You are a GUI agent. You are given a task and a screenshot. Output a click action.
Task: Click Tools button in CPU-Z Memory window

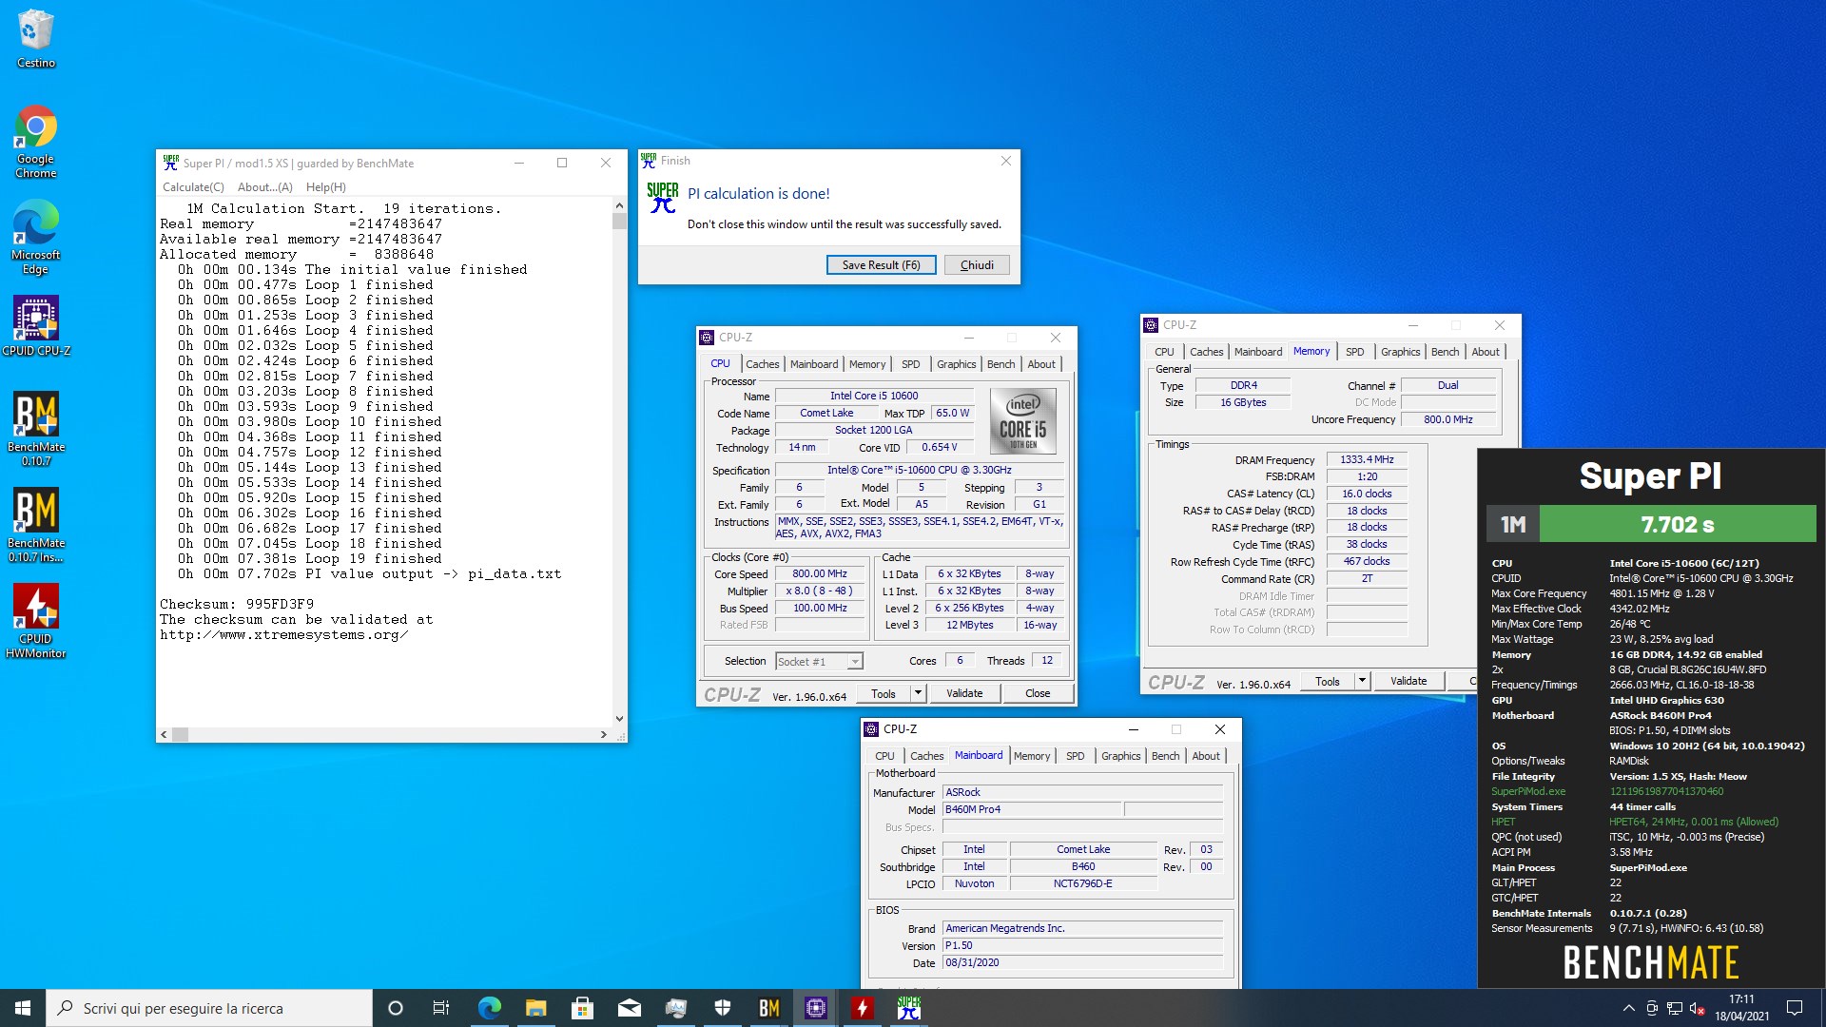coord(1327,682)
